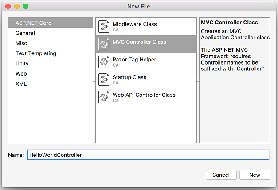
Task: Click the splitter handle beside the description panel
Action: point(198,80)
